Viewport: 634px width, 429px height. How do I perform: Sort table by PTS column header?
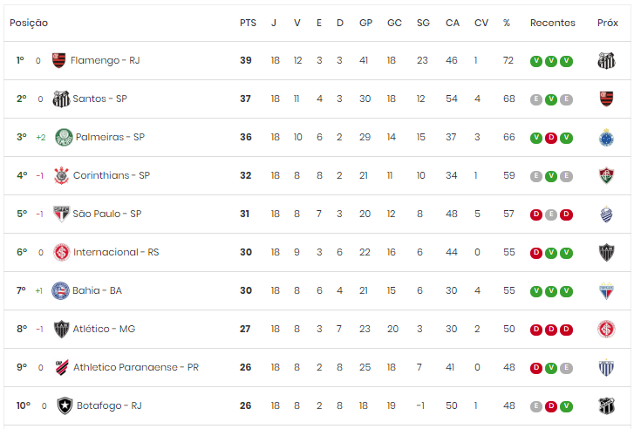pyautogui.click(x=248, y=23)
